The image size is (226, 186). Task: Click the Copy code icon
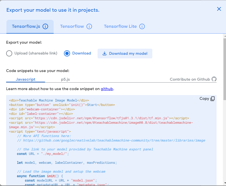coord(213,99)
